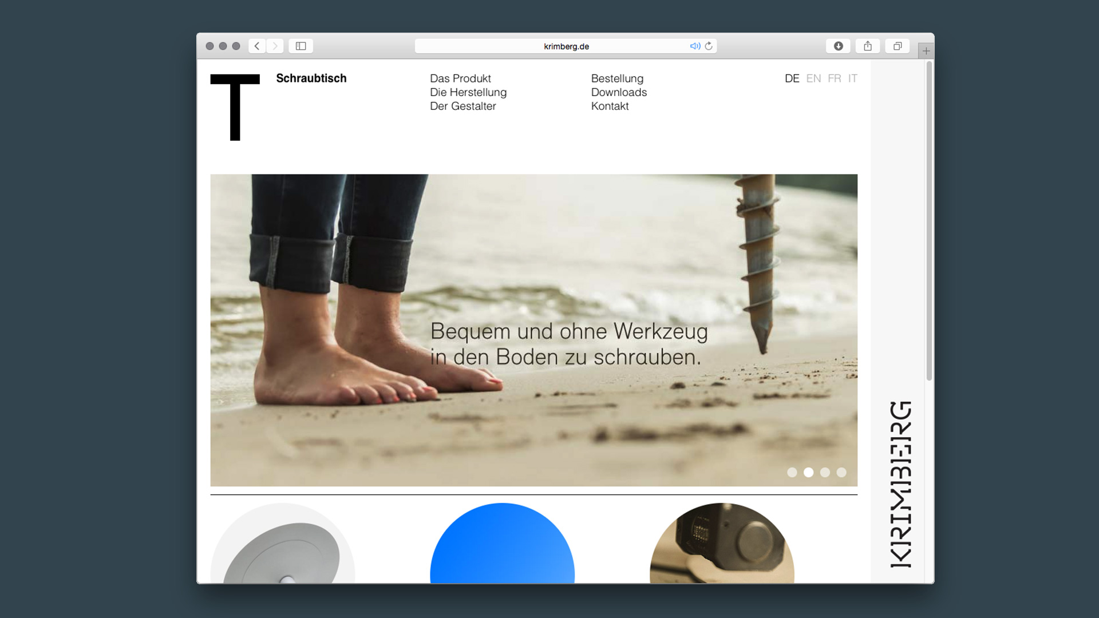Click the krimberg.de address bar
Screen dimensions: 1099x618
click(566, 46)
